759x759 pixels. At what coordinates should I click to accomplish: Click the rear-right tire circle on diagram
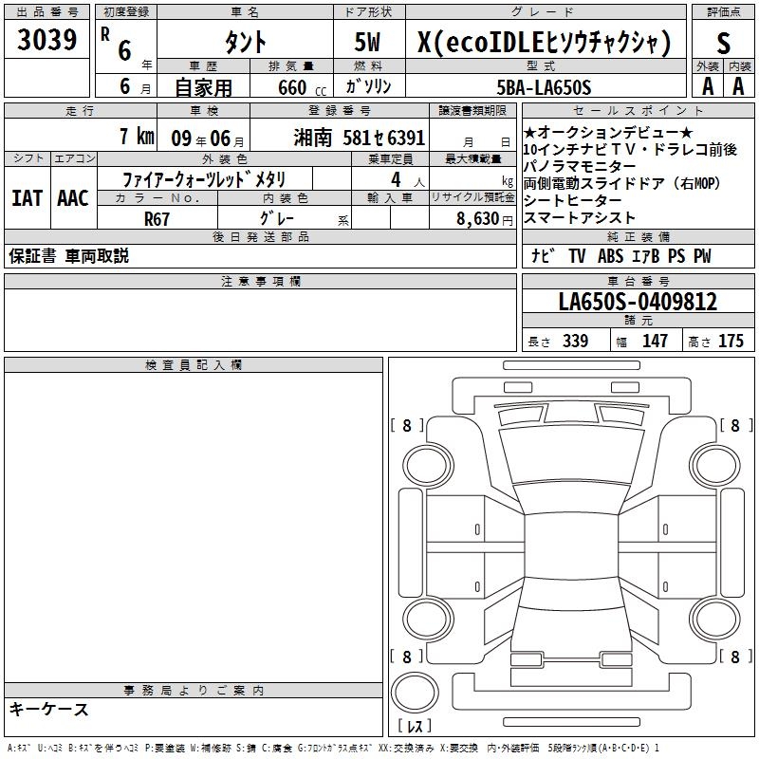coord(715,620)
